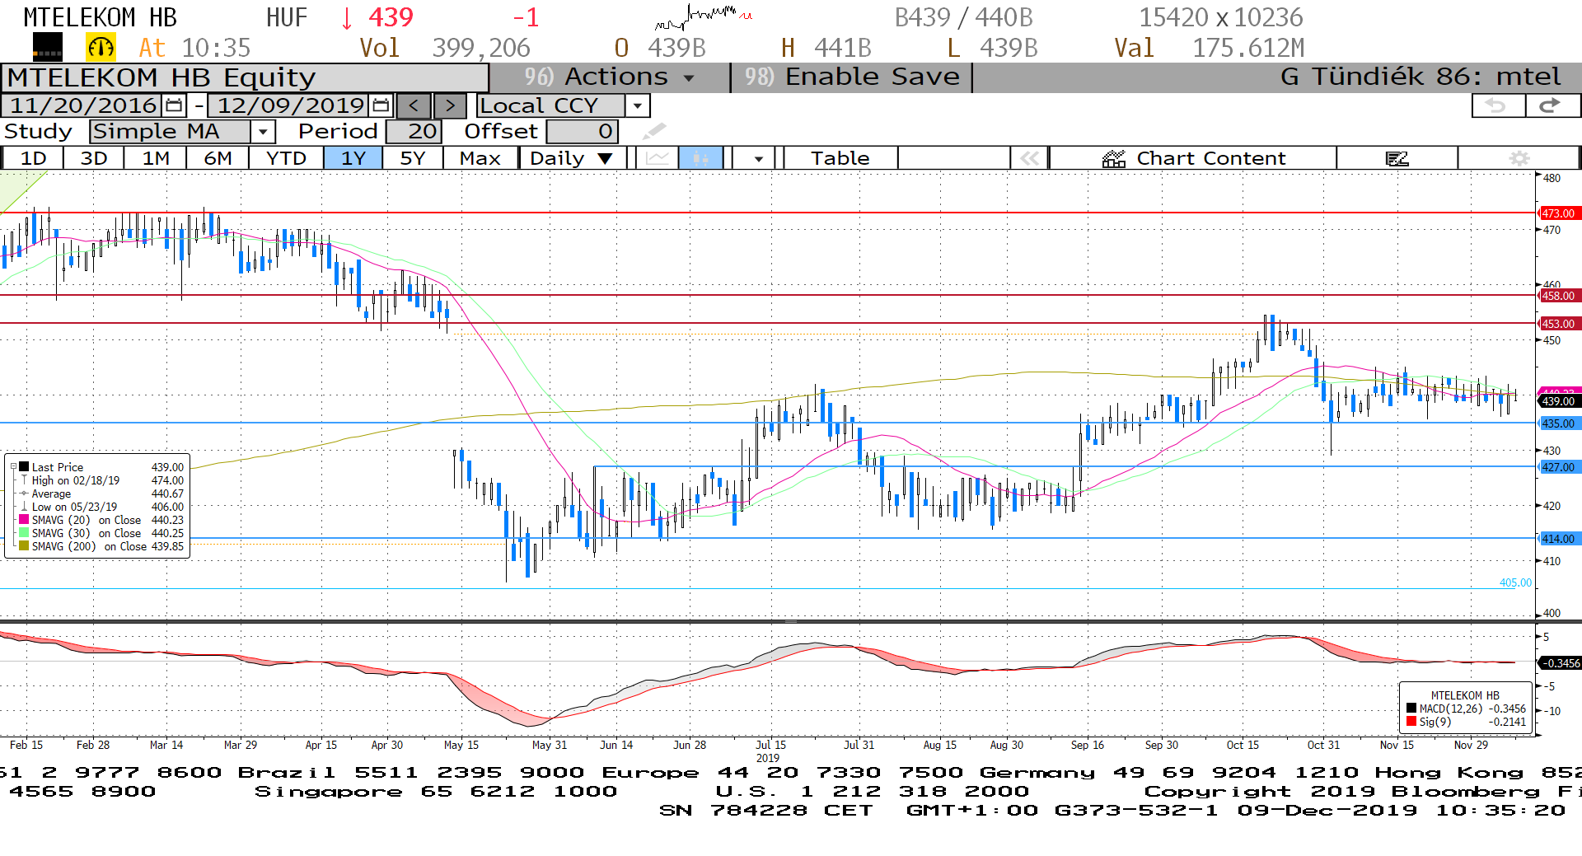This screenshot has width=1582, height=856.
Task: Click the start date field 11/20/2016
Action: point(83,105)
